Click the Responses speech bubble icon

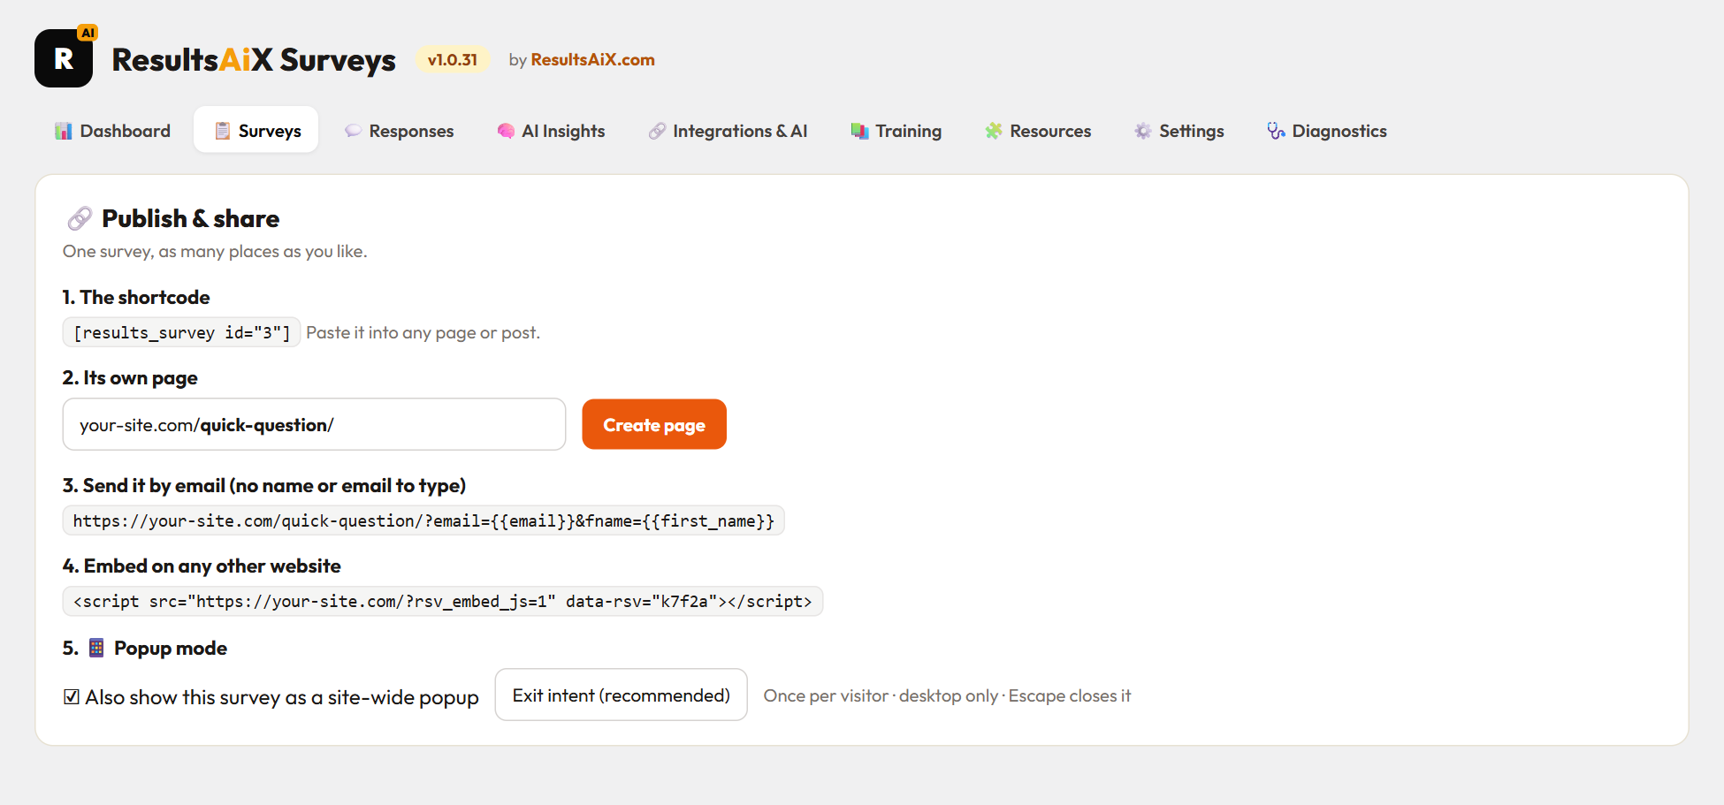coord(353,131)
